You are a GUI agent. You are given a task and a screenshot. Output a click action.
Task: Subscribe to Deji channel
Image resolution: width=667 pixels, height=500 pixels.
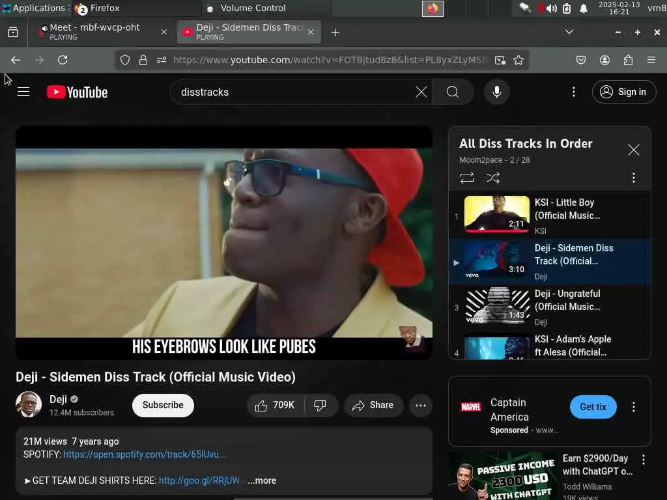click(163, 405)
